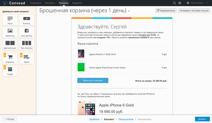212x123 pixels.
Task: Click the Здравствуйте, Сергей heading
Action: click(x=102, y=27)
